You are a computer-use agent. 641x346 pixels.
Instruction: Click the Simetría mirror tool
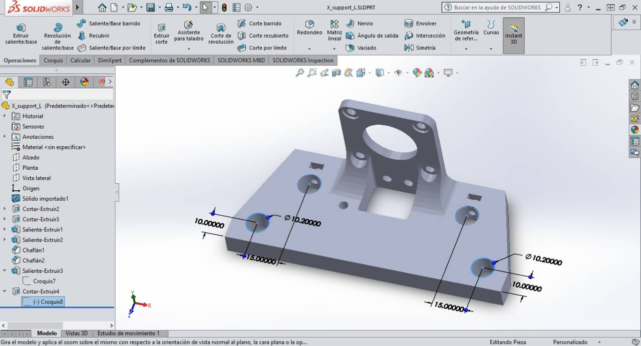pyautogui.click(x=420, y=48)
